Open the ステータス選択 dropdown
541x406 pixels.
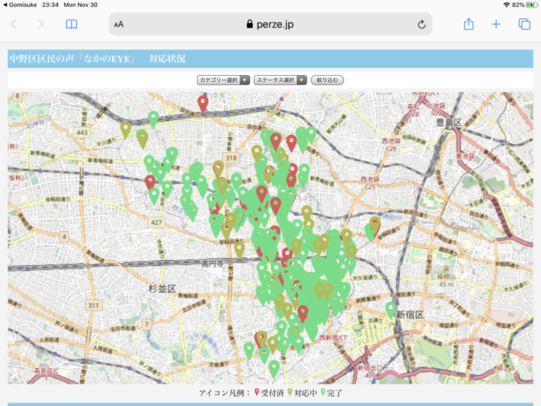280,80
